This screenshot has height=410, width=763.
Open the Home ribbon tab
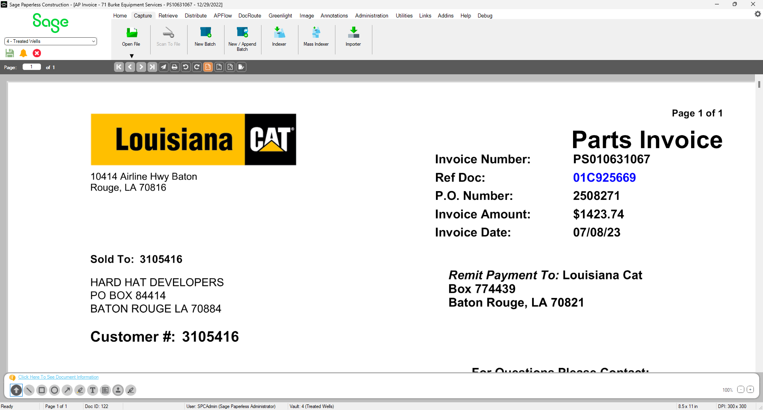pos(120,15)
